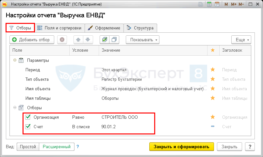Click the question mark help button

250,147
